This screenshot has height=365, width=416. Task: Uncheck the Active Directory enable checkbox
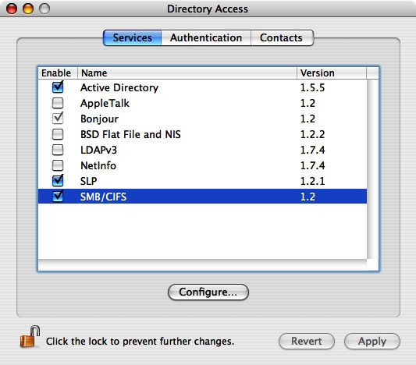pos(58,87)
